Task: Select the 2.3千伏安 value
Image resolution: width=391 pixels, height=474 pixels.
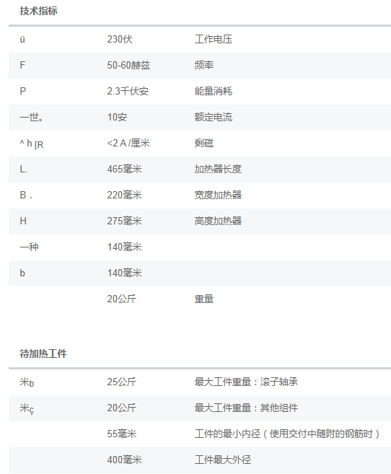Action: click(128, 92)
